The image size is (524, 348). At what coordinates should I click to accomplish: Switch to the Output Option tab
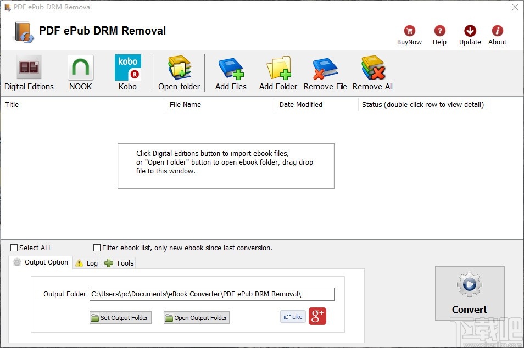[x=41, y=262]
